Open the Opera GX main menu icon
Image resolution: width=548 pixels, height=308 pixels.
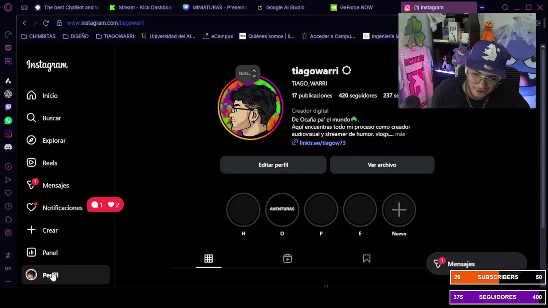8,7
